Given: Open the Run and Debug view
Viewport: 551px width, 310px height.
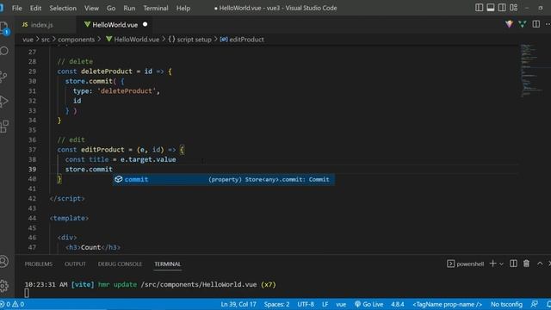Looking at the screenshot, I should coord(4,102).
